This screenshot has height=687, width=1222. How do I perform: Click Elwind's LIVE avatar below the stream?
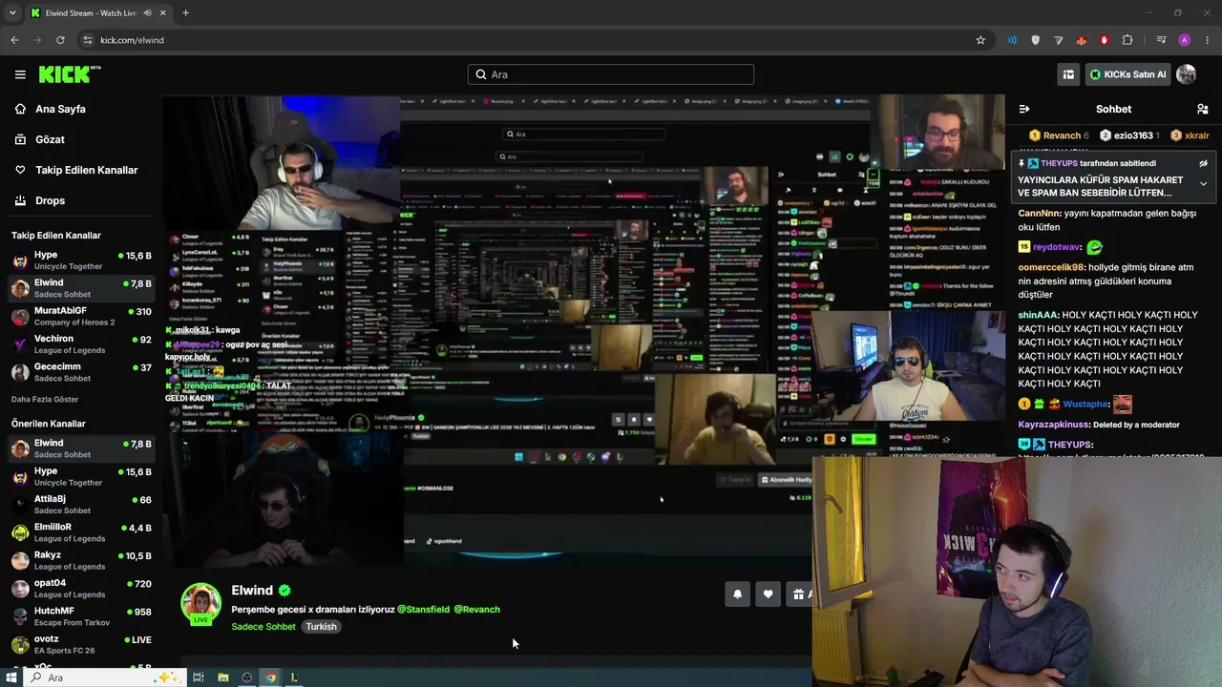pyautogui.click(x=201, y=604)
